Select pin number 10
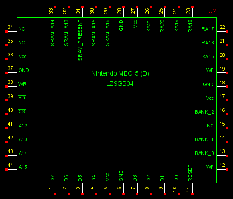Image resolution: width=233 pixels, height=199 pixels. coord(175,189)
